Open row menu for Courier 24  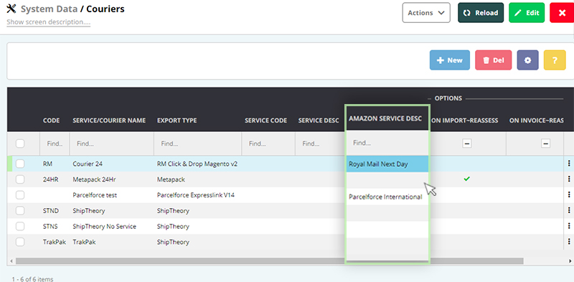pos(569,164)
